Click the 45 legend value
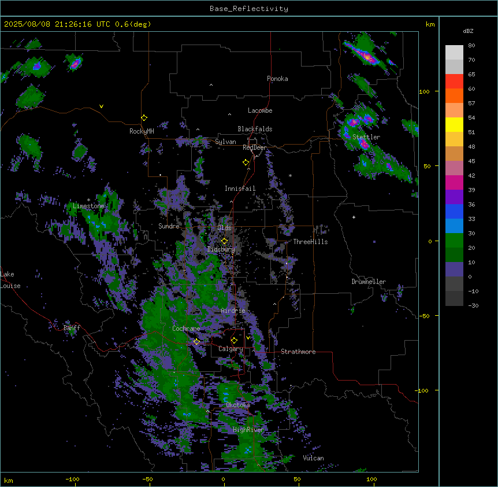 tap(471, 161)
